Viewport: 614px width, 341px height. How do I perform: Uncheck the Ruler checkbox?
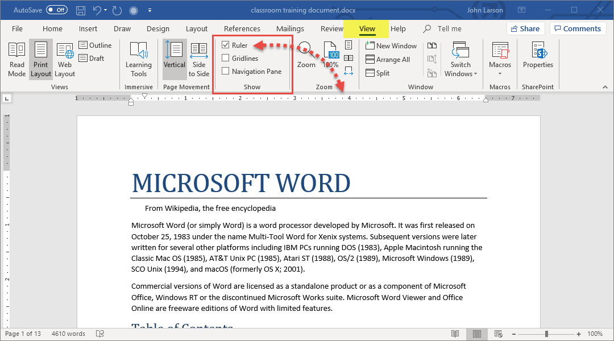[226, 45]
